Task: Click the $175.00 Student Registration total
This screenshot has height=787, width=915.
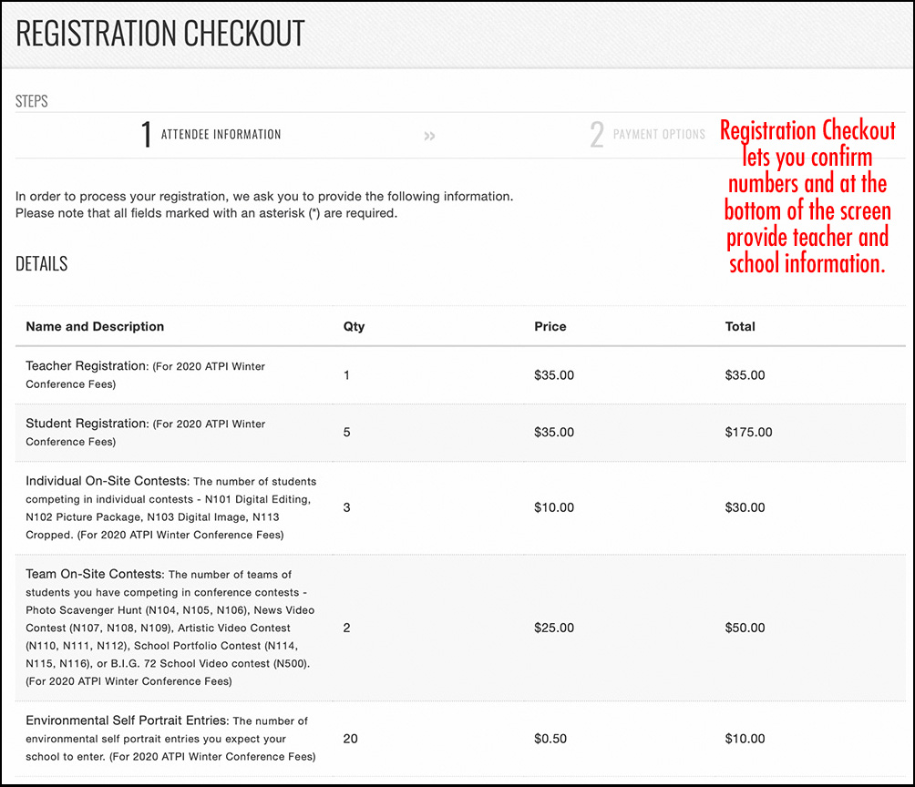Action: click(748, 432)
